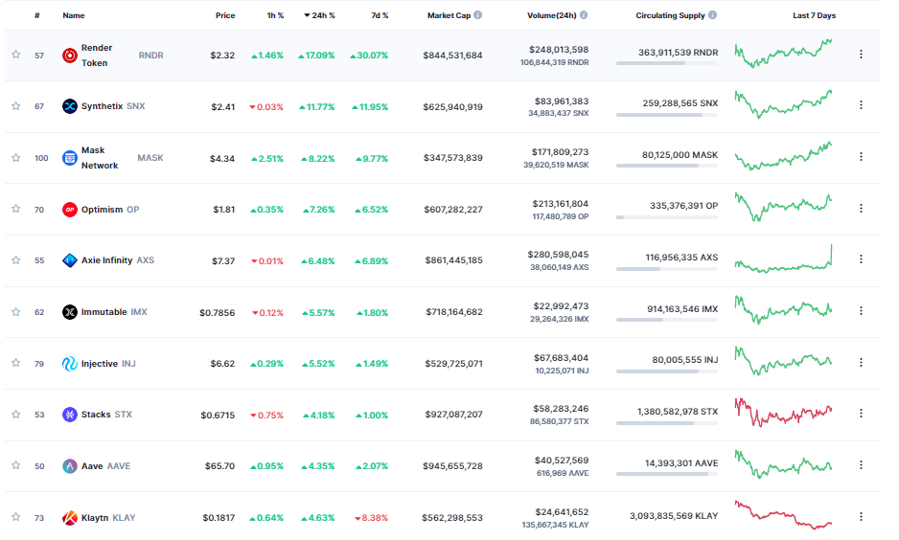Sort the table by 24h % column
The image size is (899, 540).
click(320, 15)
